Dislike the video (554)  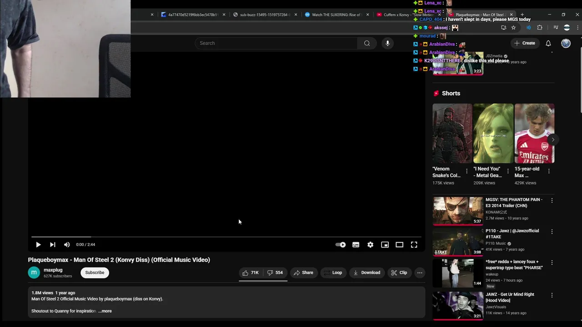pyautogui.click(x=275, y=272)
